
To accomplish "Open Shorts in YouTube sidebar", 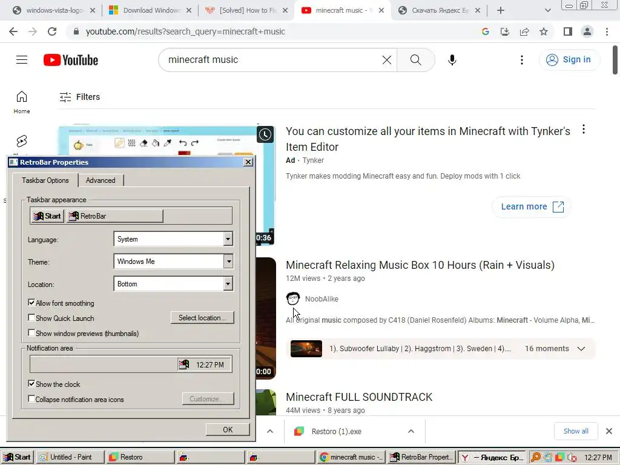I will tap(22, 141).
